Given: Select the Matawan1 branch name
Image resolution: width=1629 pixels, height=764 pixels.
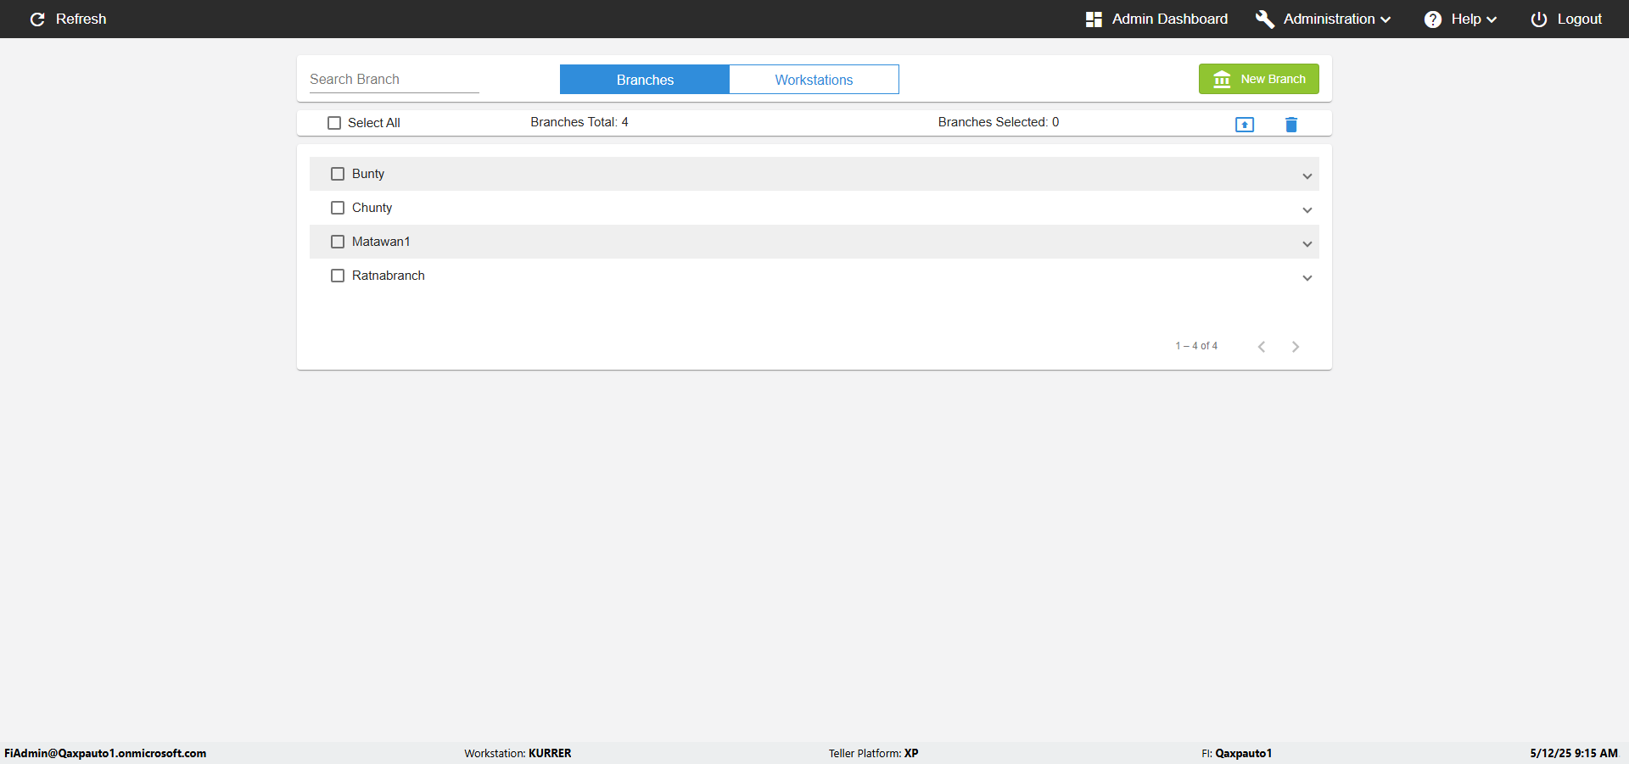Looking at the screenshot, I should (381, 242).
